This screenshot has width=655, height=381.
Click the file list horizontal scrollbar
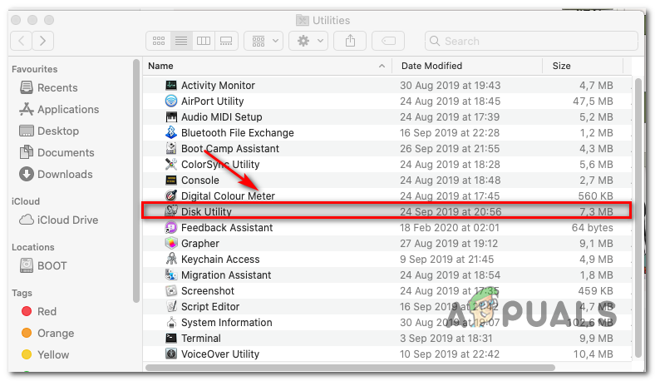tap(350, 368)
